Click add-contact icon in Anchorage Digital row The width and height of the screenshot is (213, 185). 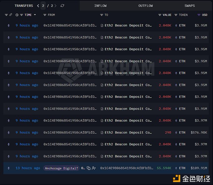point(94,168)
